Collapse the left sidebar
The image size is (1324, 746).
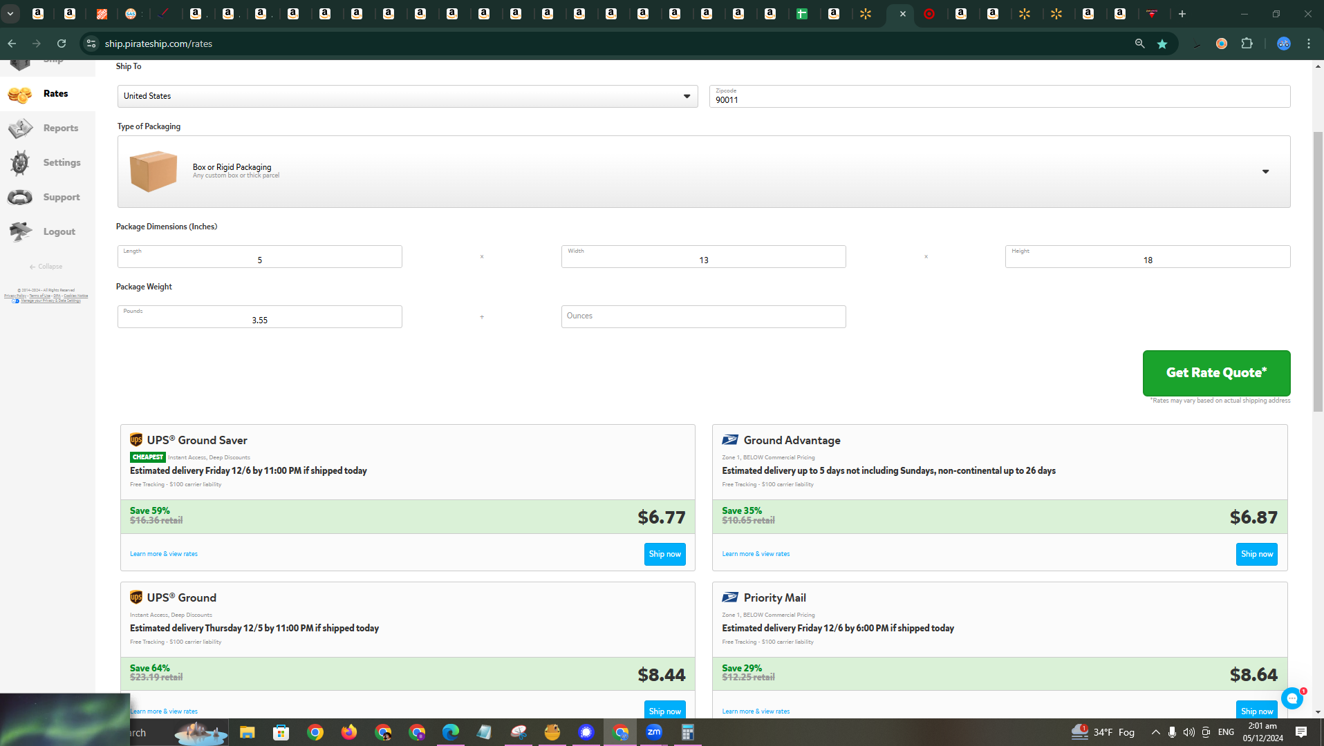coord(46,267)
